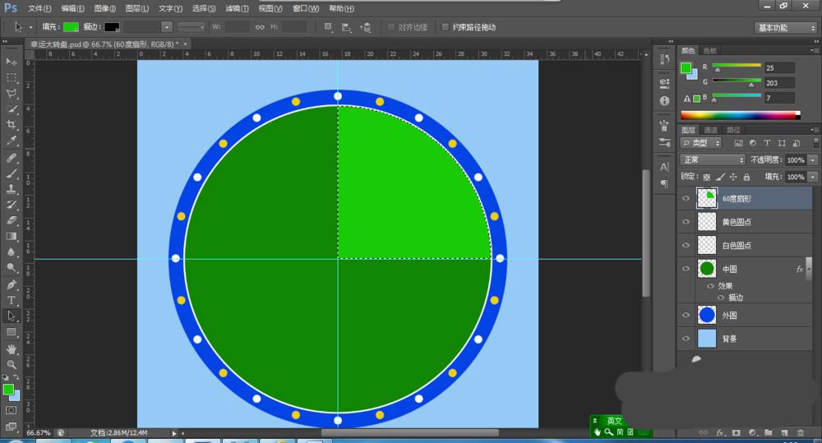Viewport: 822px width, 443px height.
Task: Select the Hand tool in toolbox
Action: 11,349
